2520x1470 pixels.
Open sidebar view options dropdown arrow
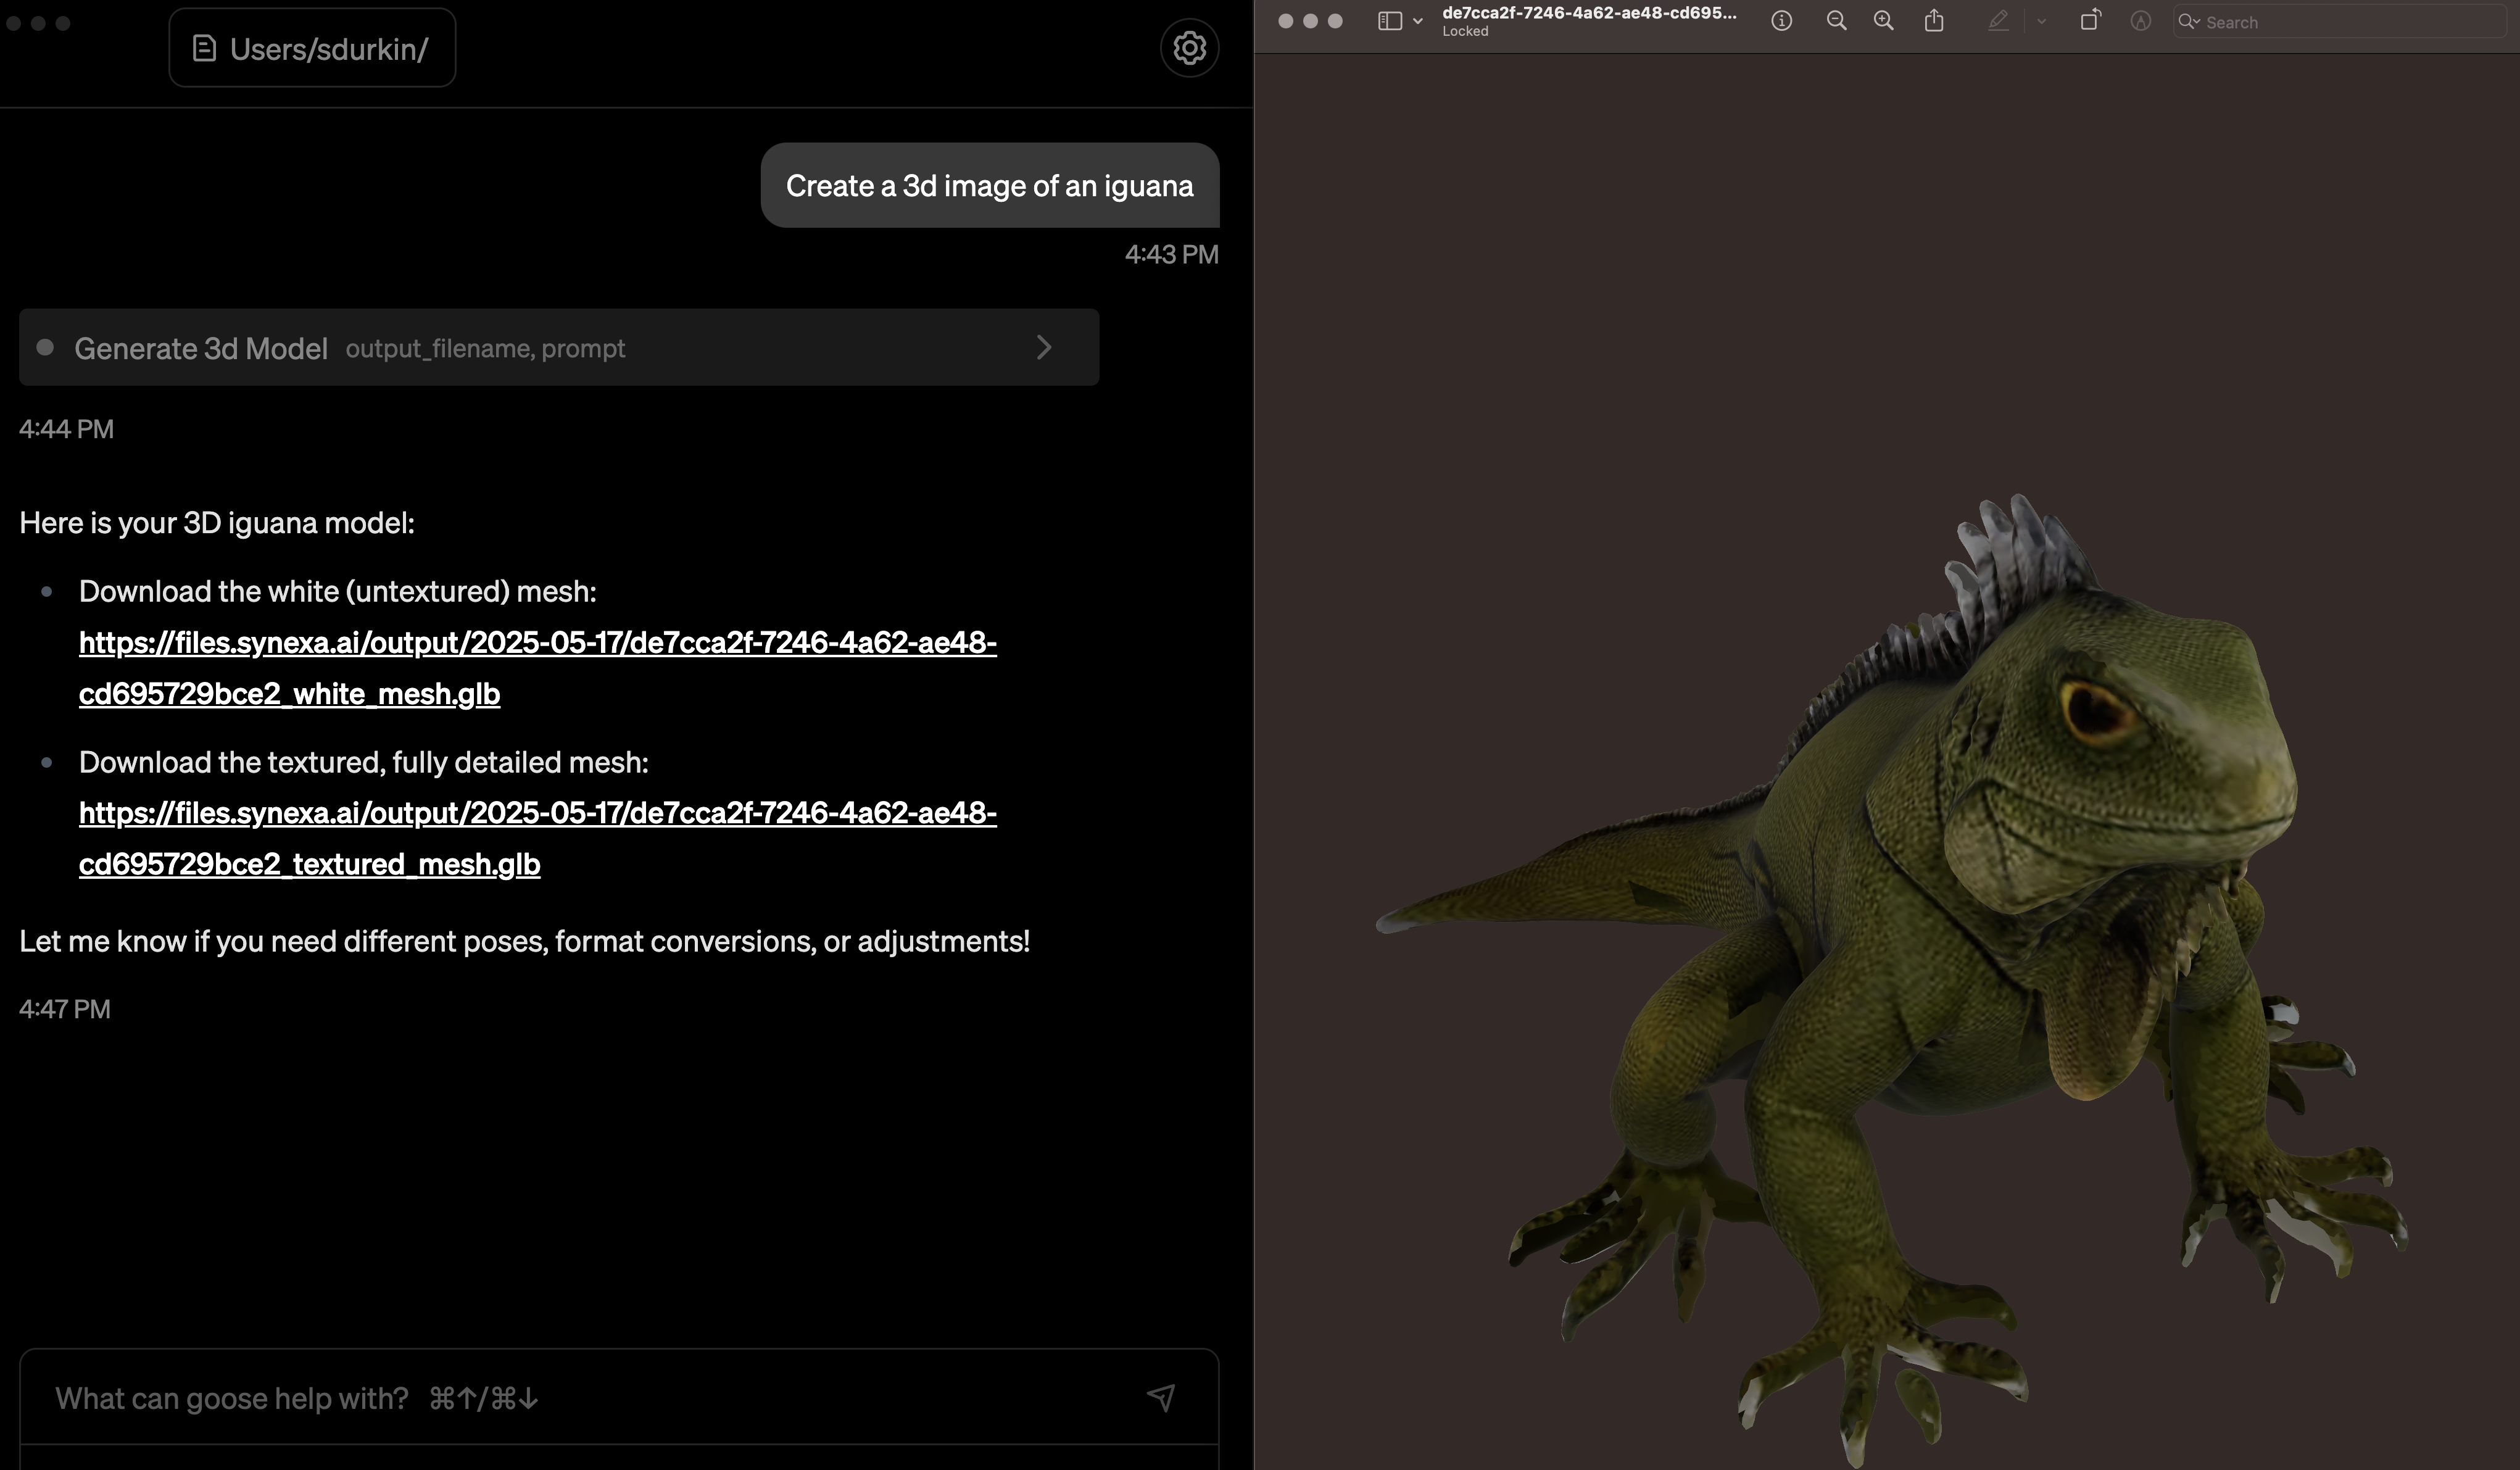[1418, 21]
